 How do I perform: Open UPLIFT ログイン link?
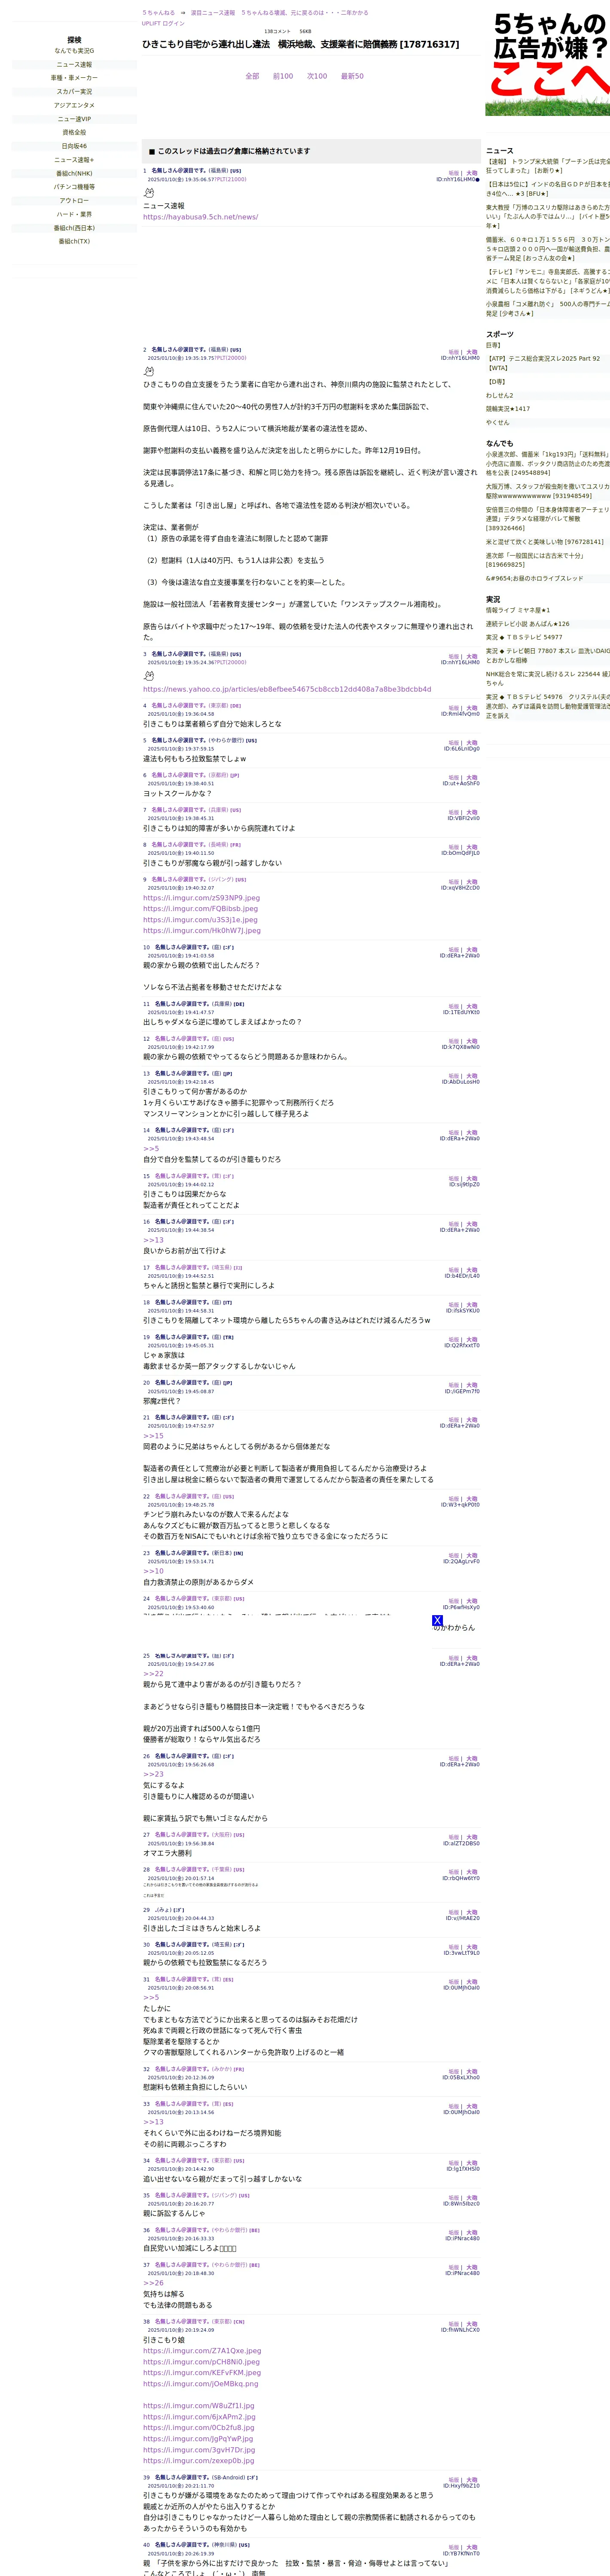click(x=163, y=23)
